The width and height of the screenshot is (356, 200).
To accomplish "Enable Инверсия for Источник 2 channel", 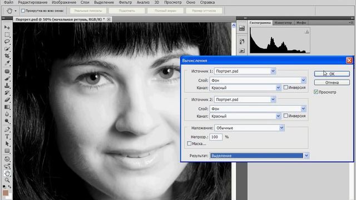I will click(x=285, y=116).
